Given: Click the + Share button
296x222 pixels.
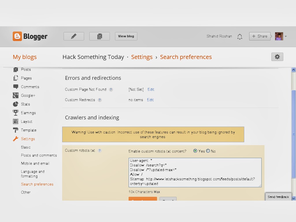Looking at the screenshot, I should coord(260,36).
